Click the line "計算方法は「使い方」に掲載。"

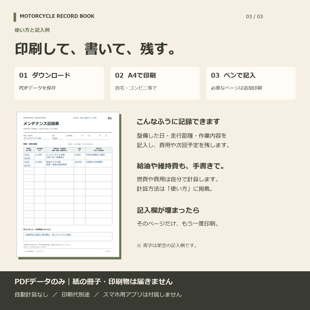click(x=175, y=189)
